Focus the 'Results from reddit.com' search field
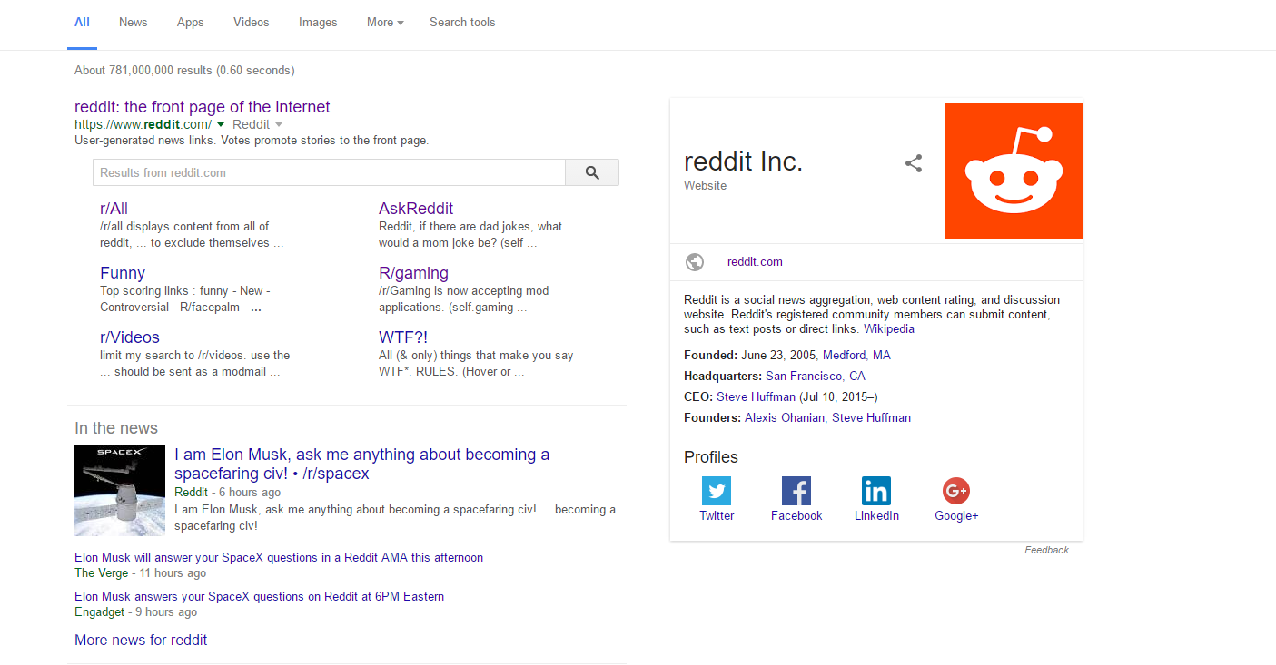The width and height of the screenshot is (1276, 665). point(329,172)
